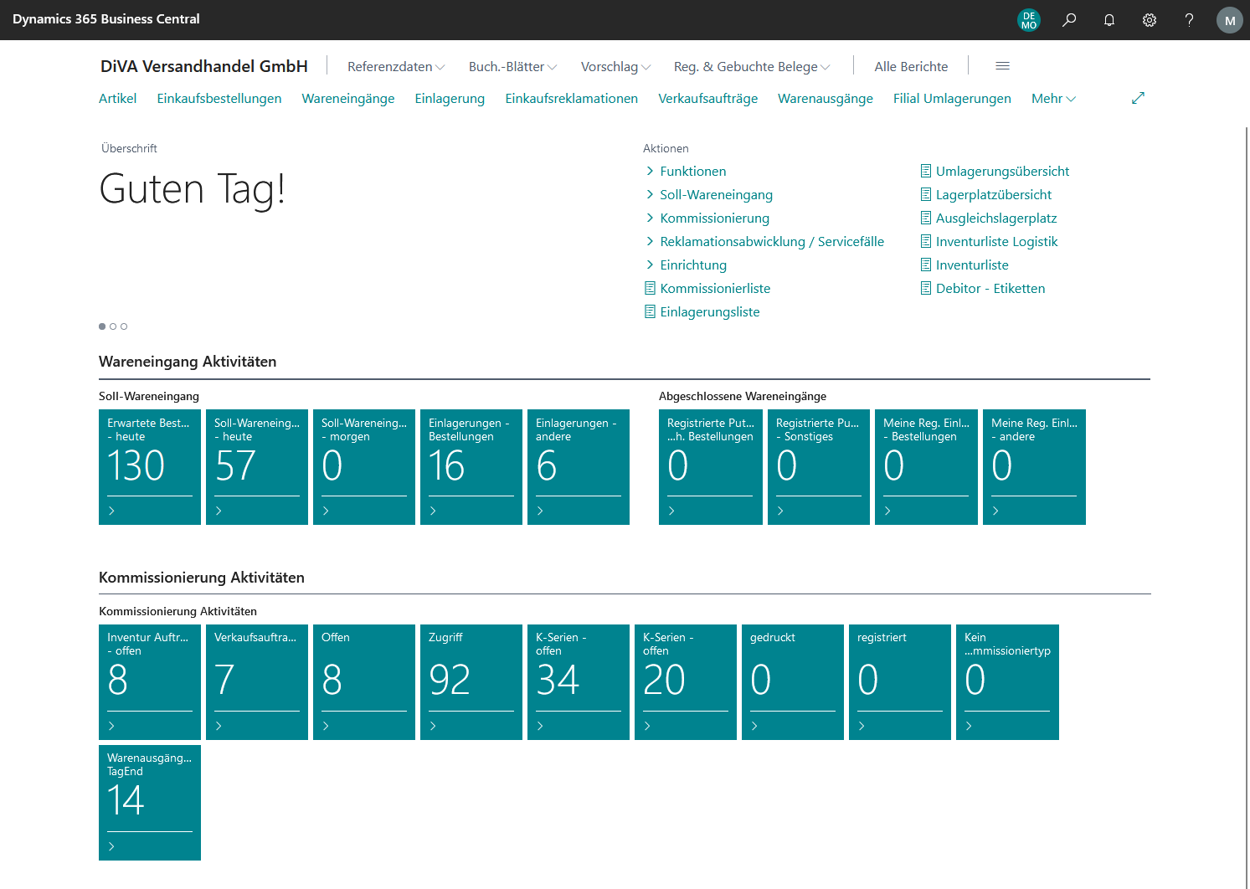Select the third headline page dot
The image size is (1250, 889).
124,326
